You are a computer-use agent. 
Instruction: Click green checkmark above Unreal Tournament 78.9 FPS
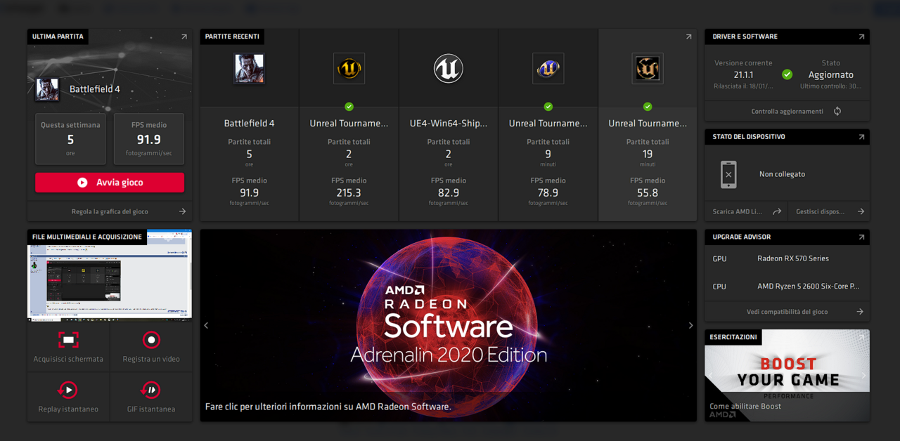pyautogui.click(x=548, y=107)
